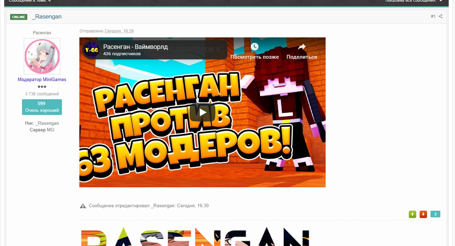Expand the Показаны все сообщения dropdown
The height and width of the screenshot is (246, 455).
coord(414,1)
